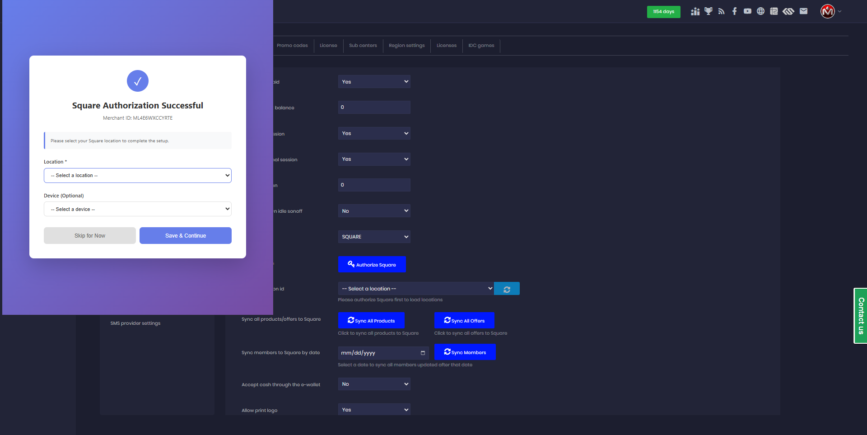Click the 'Sync all products/offers to Square' label
The width and height of the screenshot is (867, 435).
coord(281,319)
